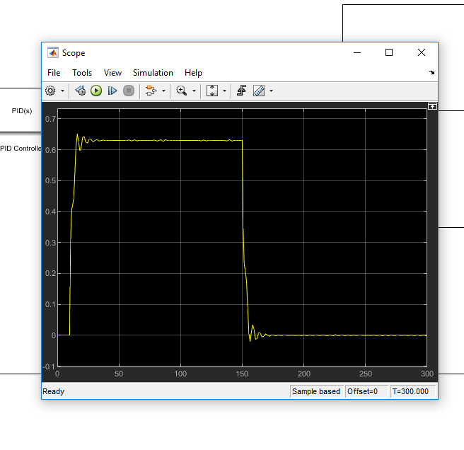
Task: Click the Stop simulation button
Action: coord(129,91)
